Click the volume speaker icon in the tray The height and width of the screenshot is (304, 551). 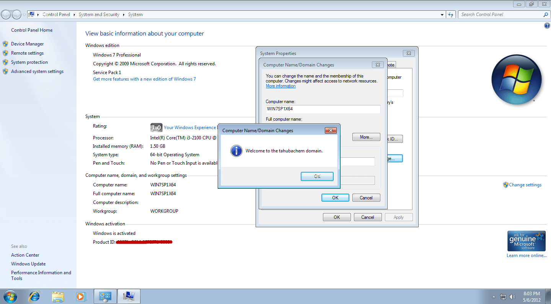(512, 297)
